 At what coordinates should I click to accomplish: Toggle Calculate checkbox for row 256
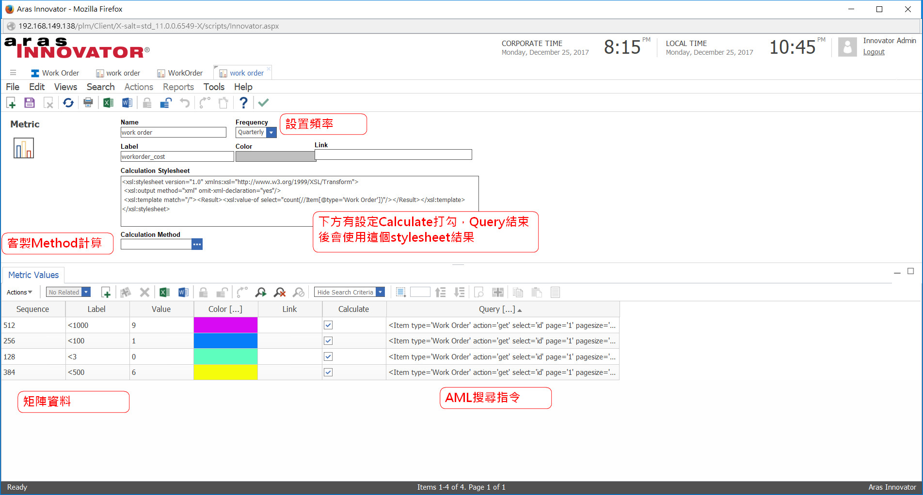tap(328, 341)
